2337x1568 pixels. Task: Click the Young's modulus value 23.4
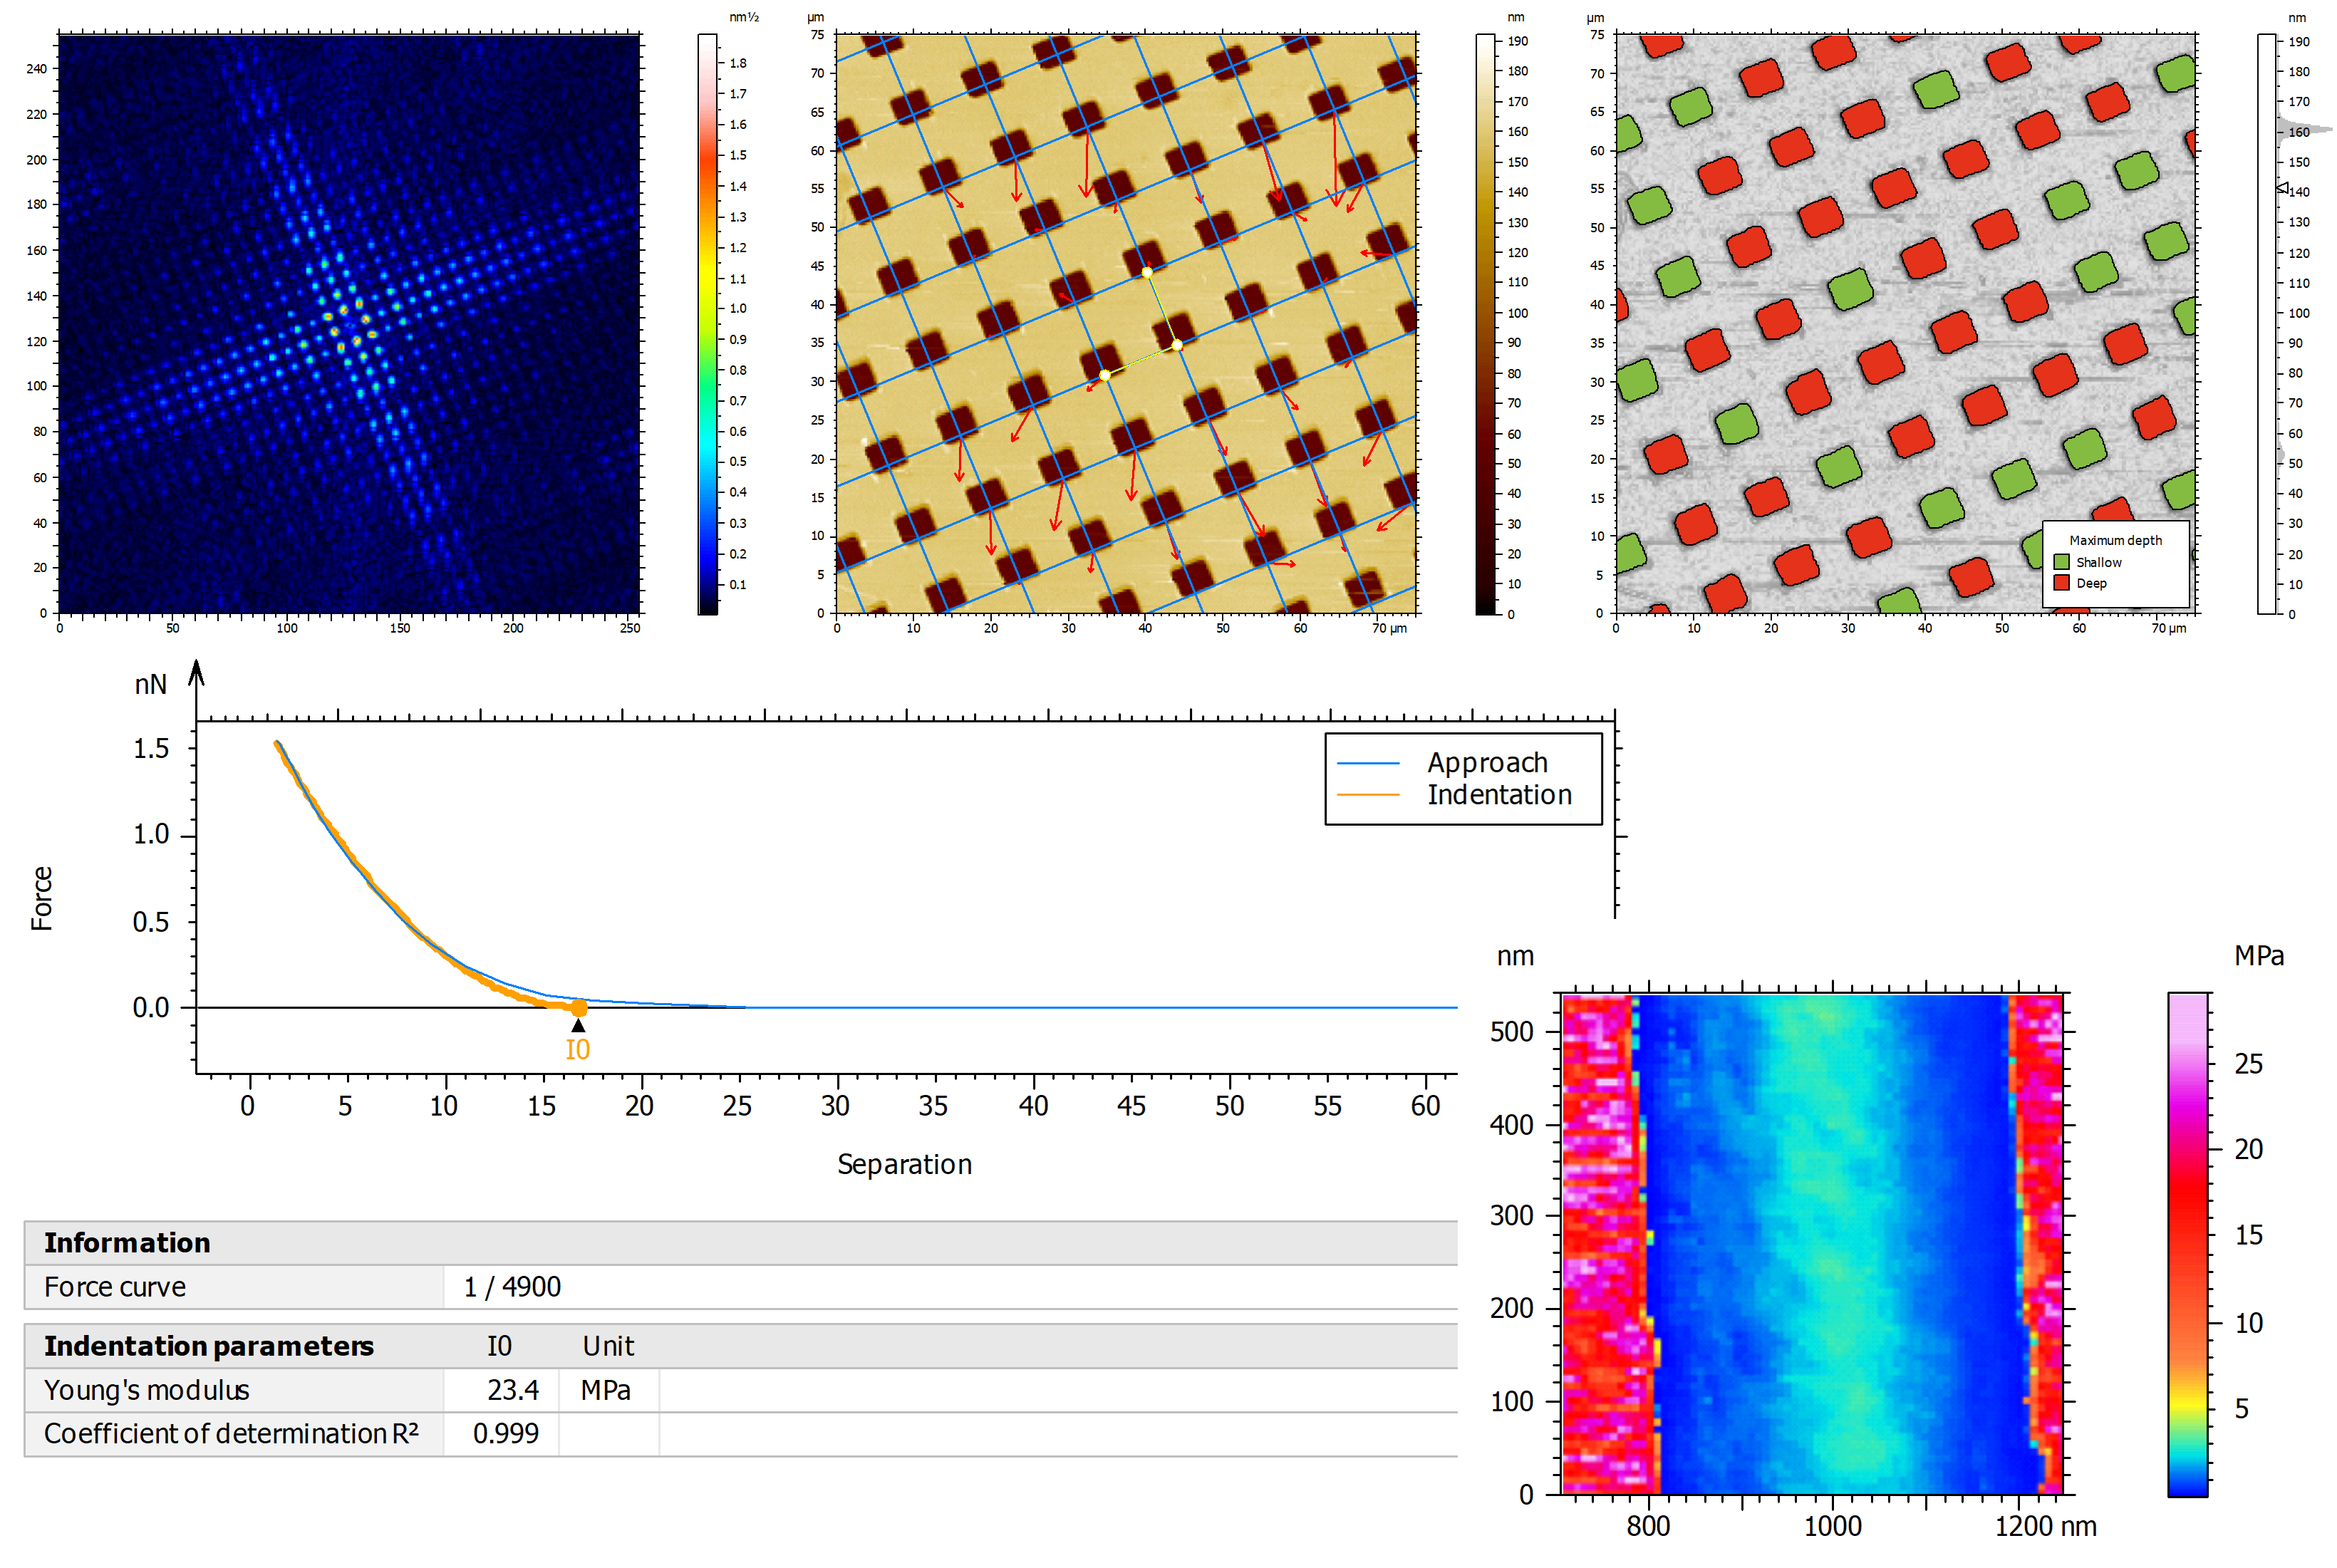click(x=512, y=1390)
